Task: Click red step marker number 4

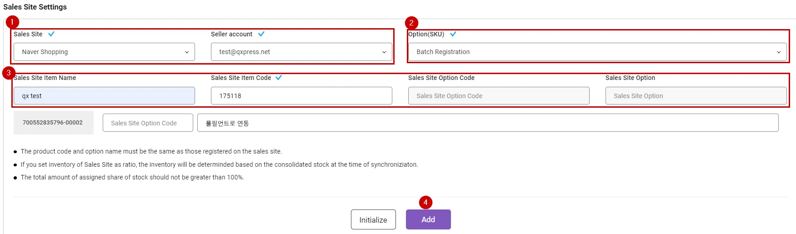Action: coord(426,202)
